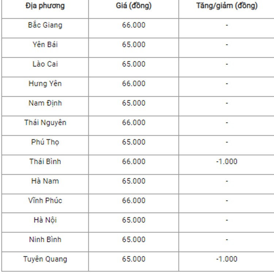Select the Thái Nguyên locality name

point(45,123)
